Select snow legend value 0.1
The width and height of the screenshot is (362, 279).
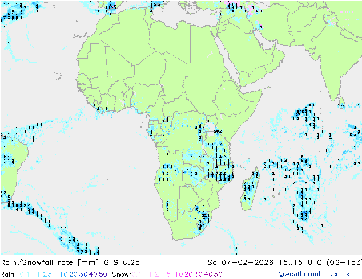(136, 274)
